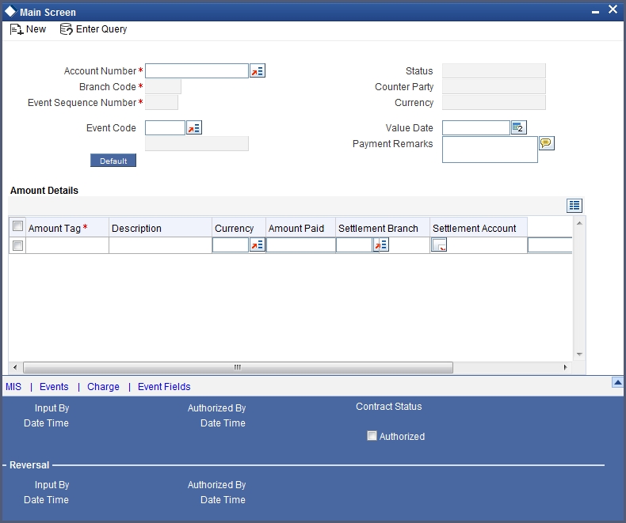Viewport: 626px width, 523px height.
Task: Click the Counter Party display field
Action: pos(494,87)
